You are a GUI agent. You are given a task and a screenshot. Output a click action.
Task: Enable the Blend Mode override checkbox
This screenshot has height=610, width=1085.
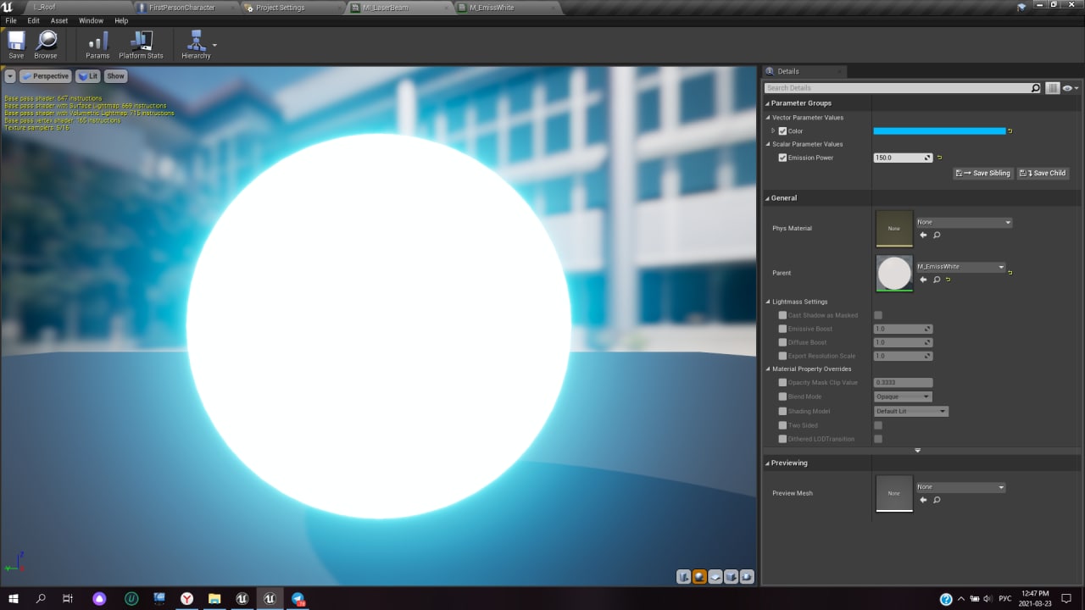click(x=782, y=396)
